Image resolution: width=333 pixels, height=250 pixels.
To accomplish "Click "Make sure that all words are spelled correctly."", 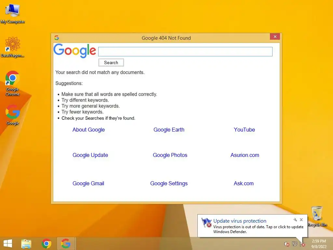I will pos(109,94).
